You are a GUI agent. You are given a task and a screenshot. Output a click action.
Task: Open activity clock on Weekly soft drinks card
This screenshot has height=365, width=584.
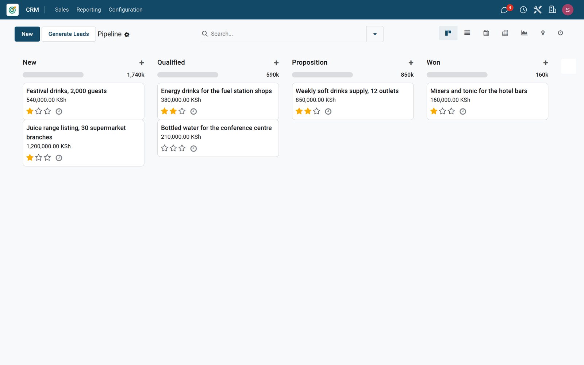pyautogui.click(x=328, y=112)
